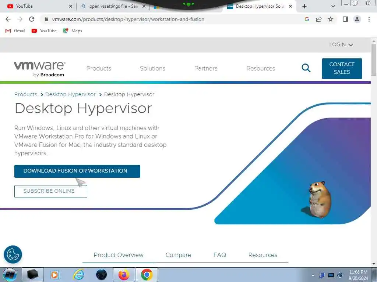Click the Chrome taskbar icon
Image resolution: width=377 pixels, height=282 pixels.
click(x=147, y=275)
